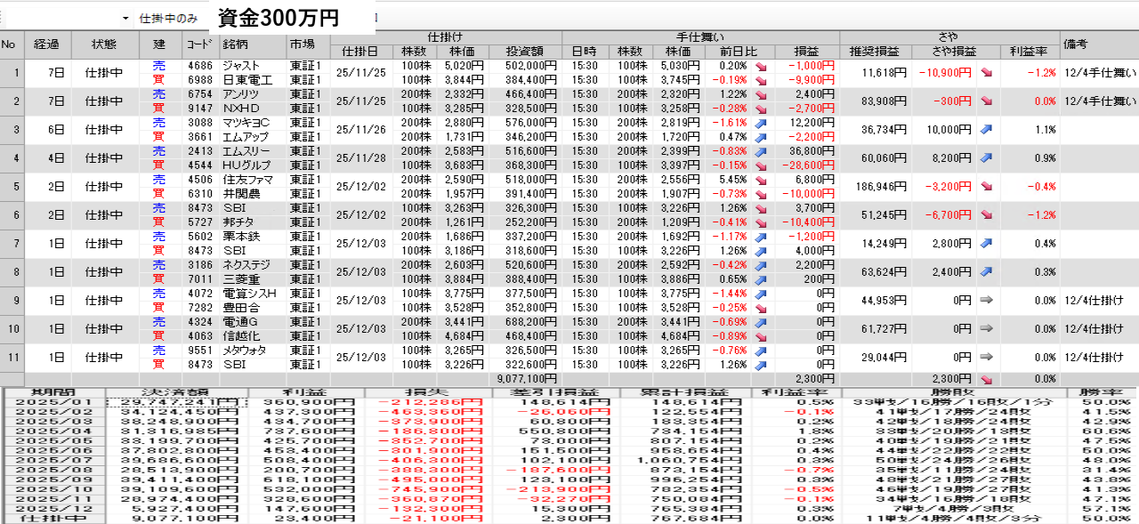The height and width of the screenshot is (524, 1139).
Task: Click the red arrow in the さや totals row
Action: click(x=987, y=379)
